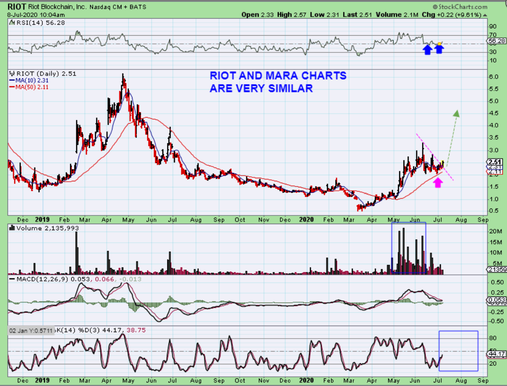Viewport: 507px width, 386px height.
Task: Click the 02 Jan Y:0.5711 crosshair readout
Action: 31,331
